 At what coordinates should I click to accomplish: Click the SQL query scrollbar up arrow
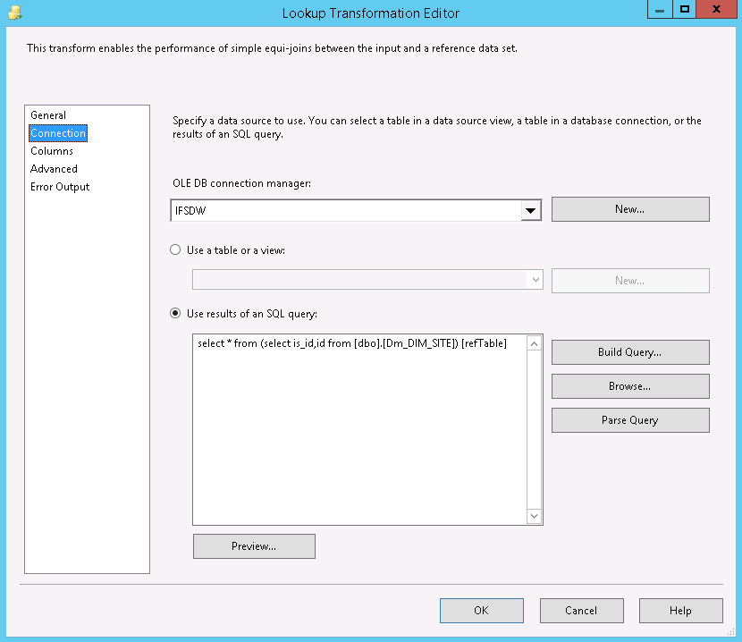pyautogui.click(x=535, y=343)
